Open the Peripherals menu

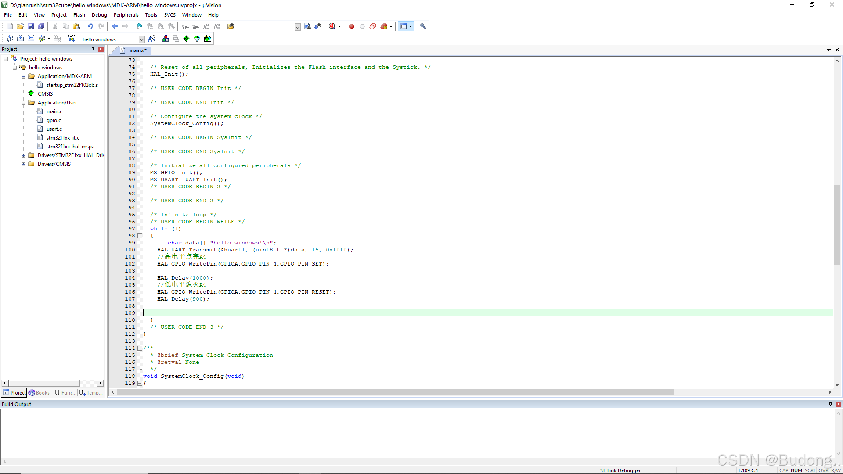click(x=126, y=14)
